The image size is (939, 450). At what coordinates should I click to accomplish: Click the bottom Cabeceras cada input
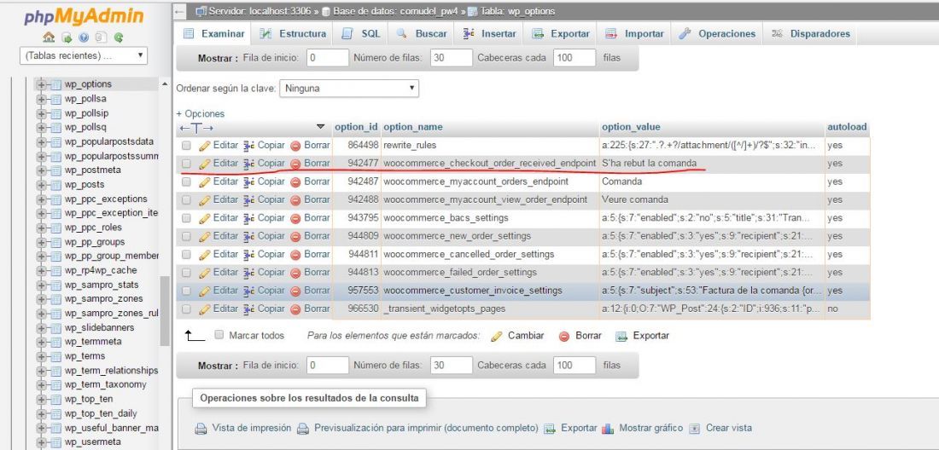coord(574,365)
